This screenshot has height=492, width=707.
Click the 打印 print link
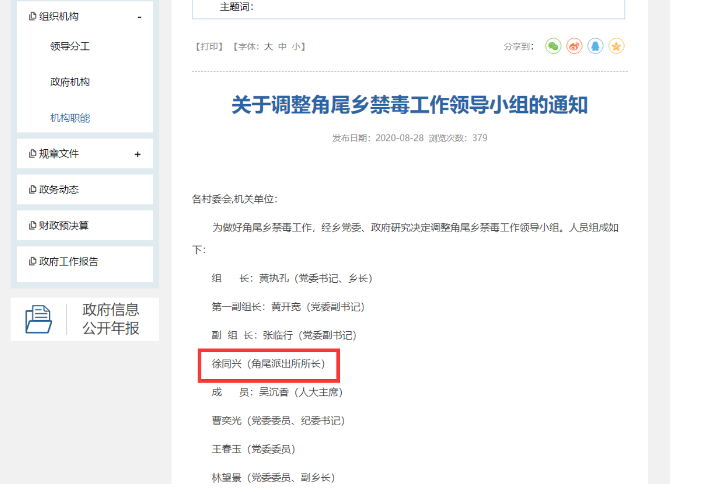pyautogui.click(x=208, y=46)
